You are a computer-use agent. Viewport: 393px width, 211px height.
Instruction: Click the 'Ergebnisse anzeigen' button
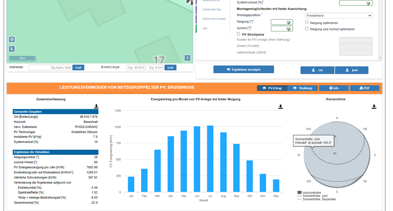pyautogui.click(x=243, y=70)
